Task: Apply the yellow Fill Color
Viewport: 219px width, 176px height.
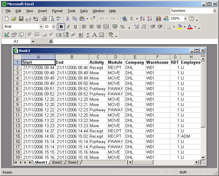Action: [179, 27]
